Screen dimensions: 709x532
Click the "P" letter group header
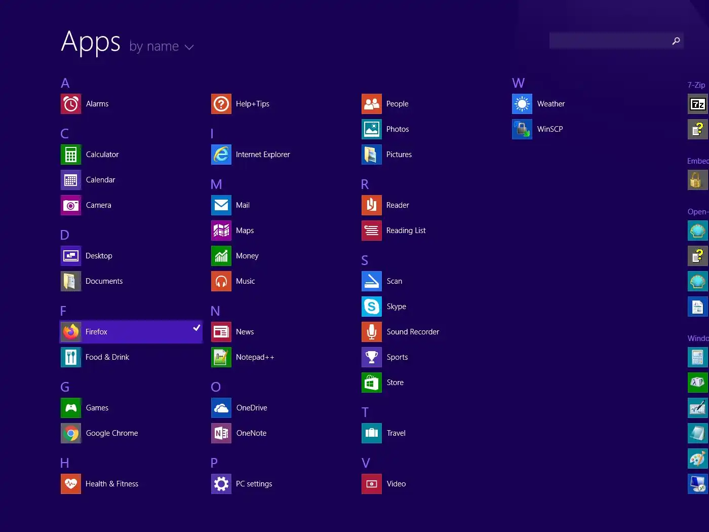click(214, 463)
